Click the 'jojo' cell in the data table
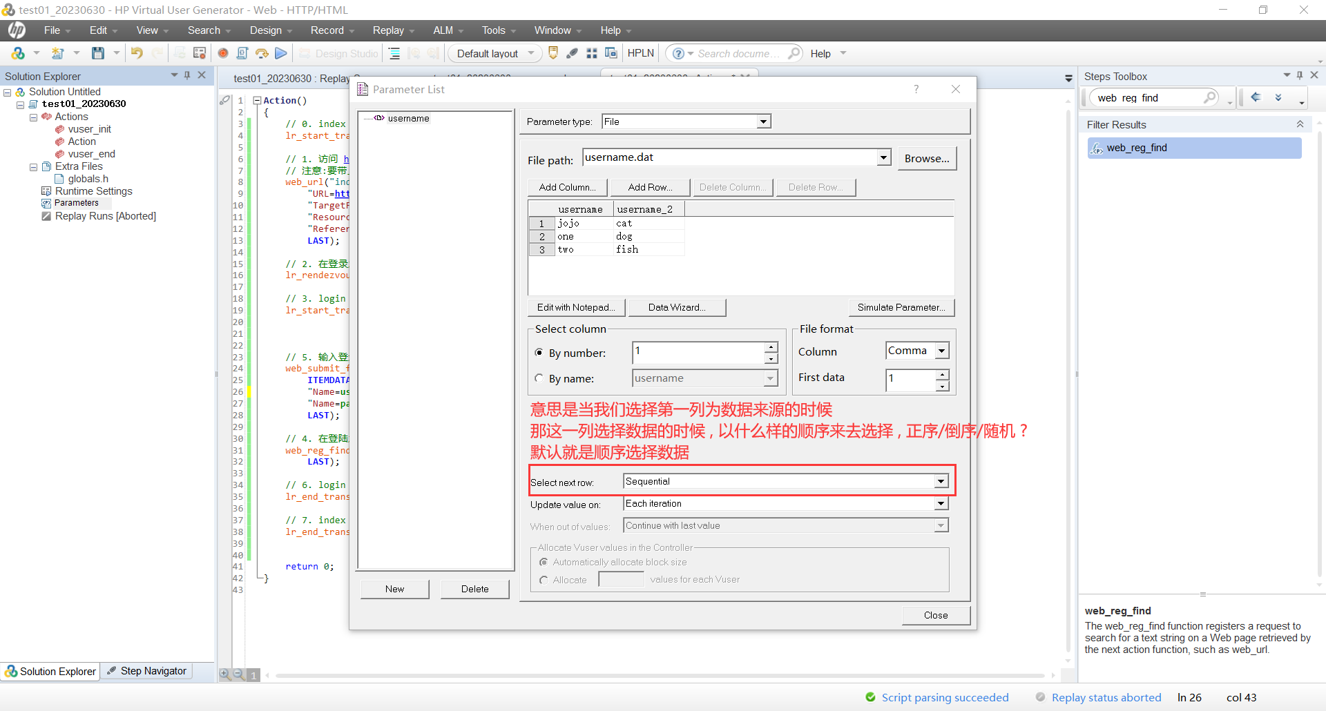The height and width of the screenshot is (711, 1326). click(585, 223)
